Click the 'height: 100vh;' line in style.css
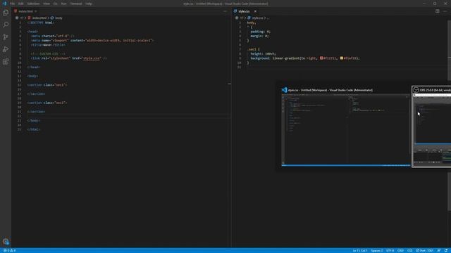Viewport: 451px width, 253px height. coord(263,53)
